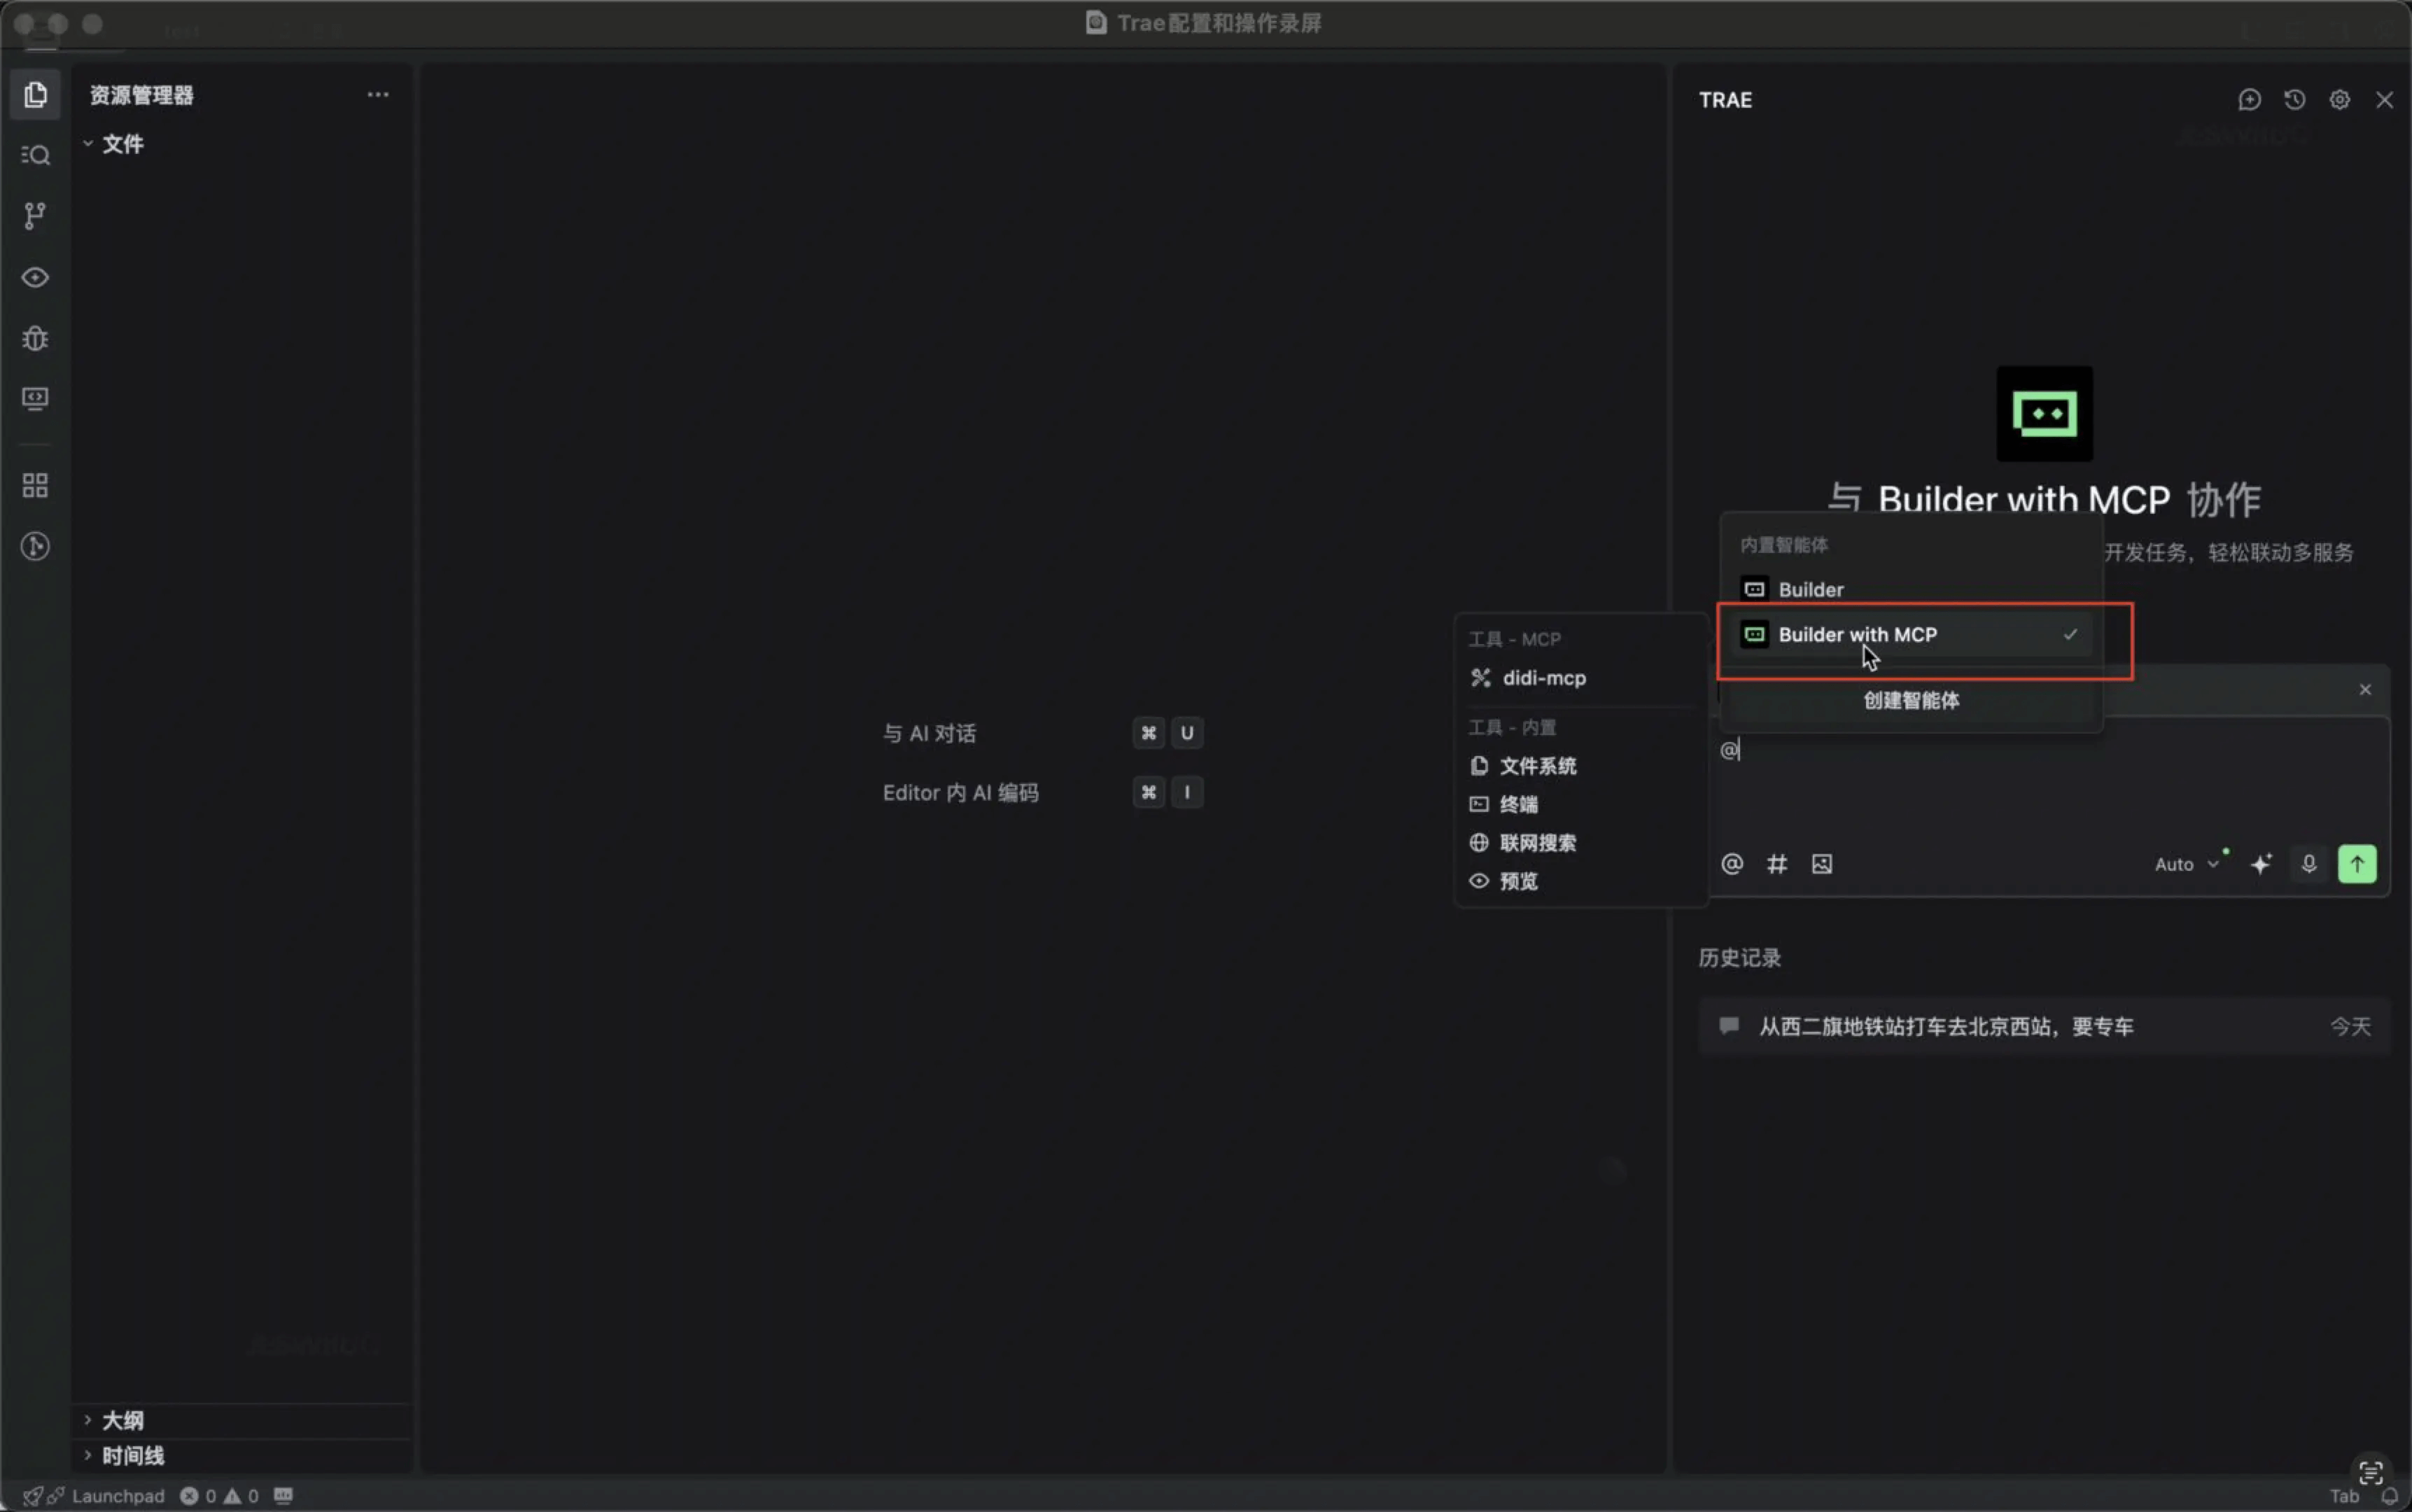The image size is (2412, 1512).
Task: Open the Search icon in activity bar
Action: point(36,155)
